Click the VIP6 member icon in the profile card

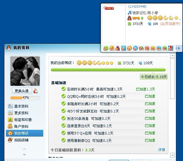[x=134, y=18]
